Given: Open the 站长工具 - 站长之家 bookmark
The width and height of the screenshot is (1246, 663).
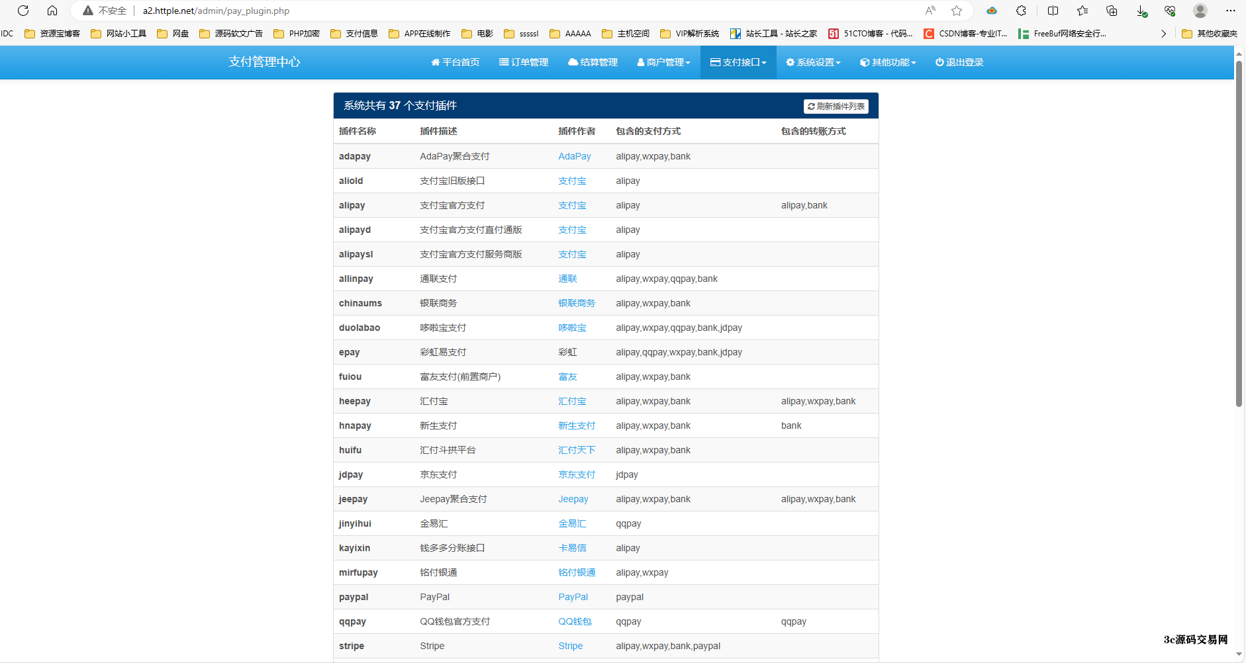Looking at the screenshot, I should point(773,34).
